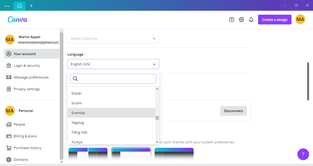
Task: Click the Create a design button
Action: (x=275, y=20)
